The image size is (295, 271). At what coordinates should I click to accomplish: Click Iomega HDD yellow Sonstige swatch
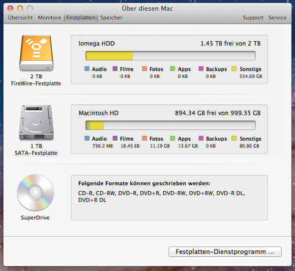point(234,69)
